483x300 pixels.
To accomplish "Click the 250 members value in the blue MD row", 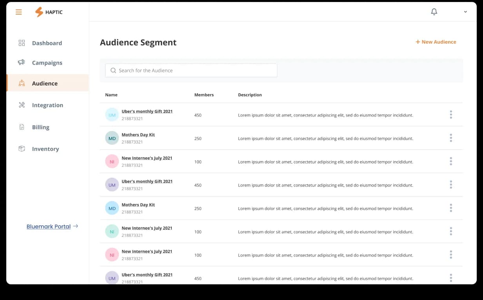I will [x=198, y=209].
